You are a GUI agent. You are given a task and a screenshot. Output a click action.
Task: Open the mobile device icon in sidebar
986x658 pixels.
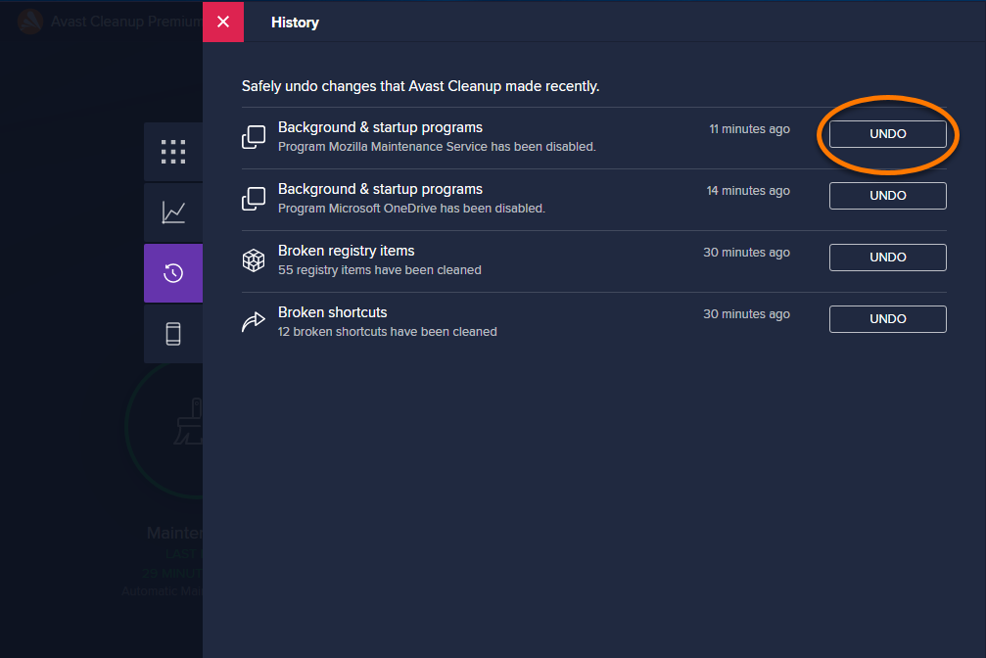click(173, 333)
